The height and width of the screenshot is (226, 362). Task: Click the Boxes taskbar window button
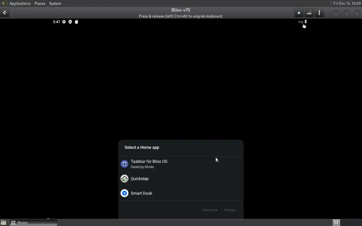coord(34,223)
